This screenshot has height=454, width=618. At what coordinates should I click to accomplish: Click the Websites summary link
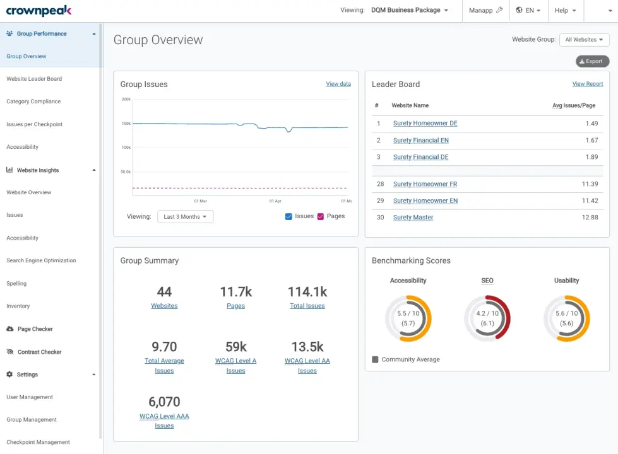164,306
